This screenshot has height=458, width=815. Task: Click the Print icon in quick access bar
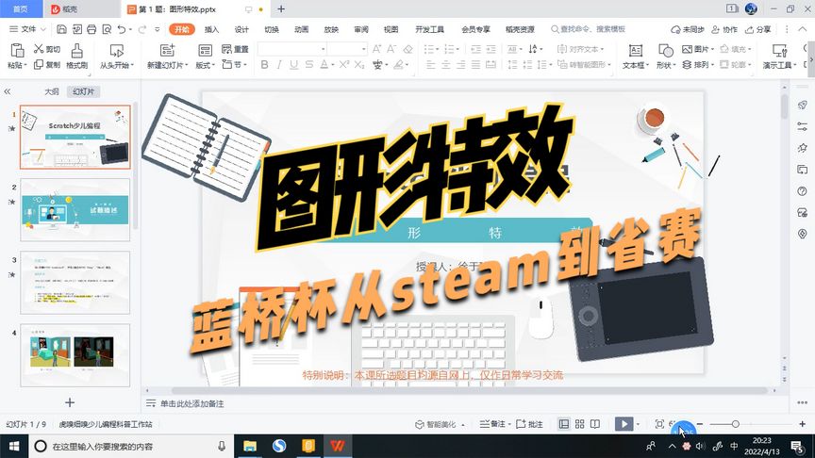(x=91, y=29)
